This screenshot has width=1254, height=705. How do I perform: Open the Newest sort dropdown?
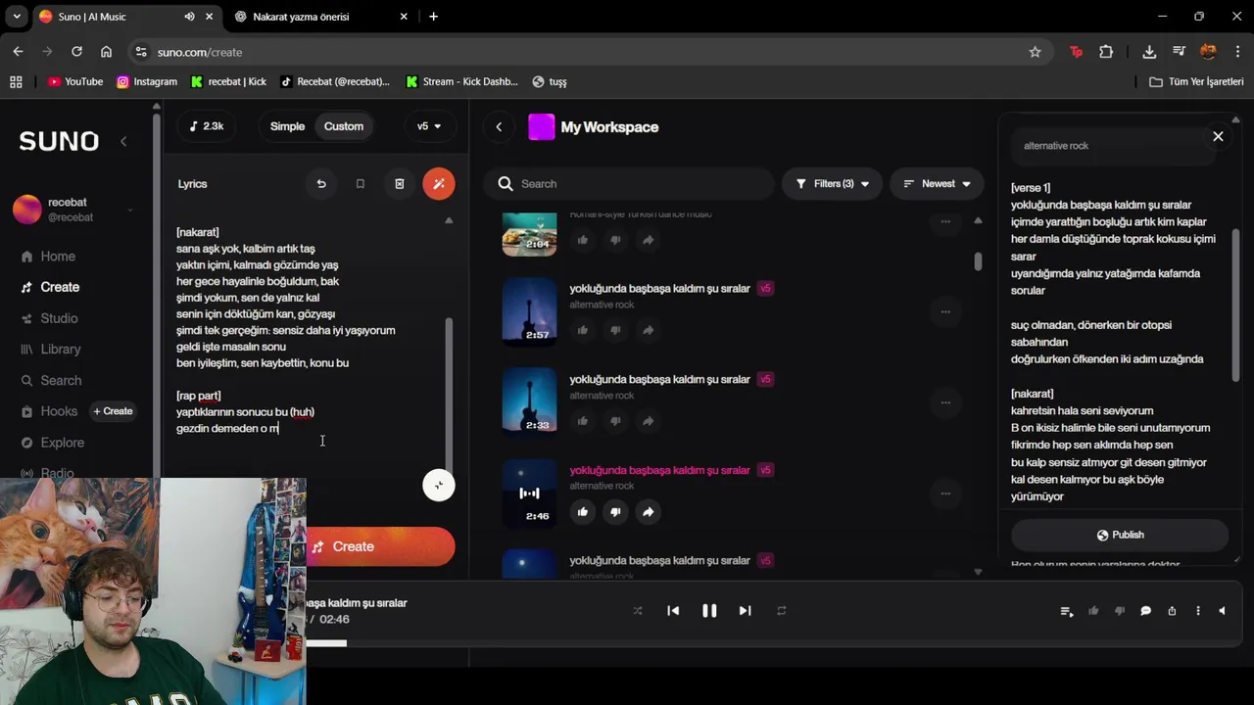point(937,184)
